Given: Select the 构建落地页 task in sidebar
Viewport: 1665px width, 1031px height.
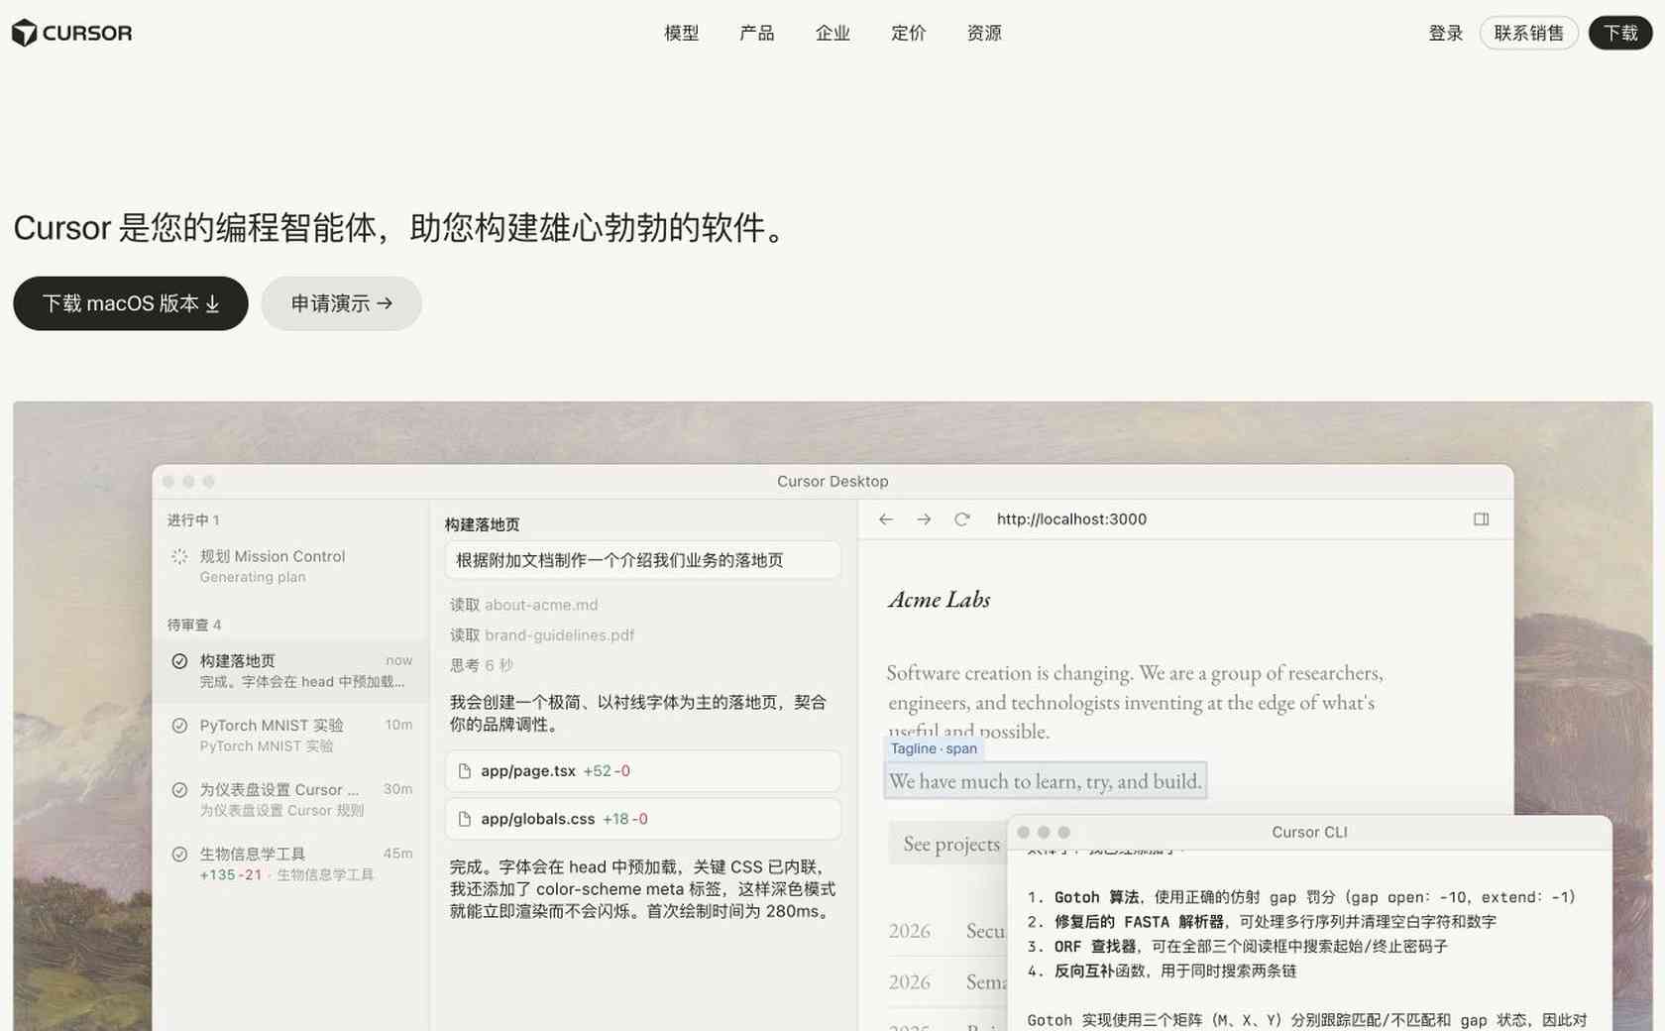Looking at the screenshot, I should pyautogui.click(x=291, y=671).
